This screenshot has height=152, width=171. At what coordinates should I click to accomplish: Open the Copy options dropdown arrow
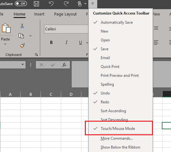30,36
